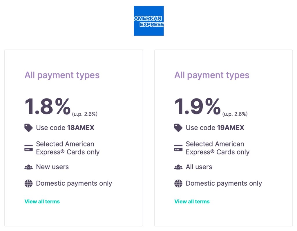Click the users icon beside All users
Image resolution: width=297 pixels, height=231 pixels.
[x=178, y=167]
